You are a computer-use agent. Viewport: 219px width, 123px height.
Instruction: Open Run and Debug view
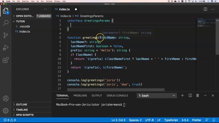5,48
